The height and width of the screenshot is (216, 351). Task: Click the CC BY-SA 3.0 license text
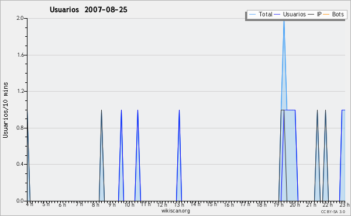click(x=333, y=211)
